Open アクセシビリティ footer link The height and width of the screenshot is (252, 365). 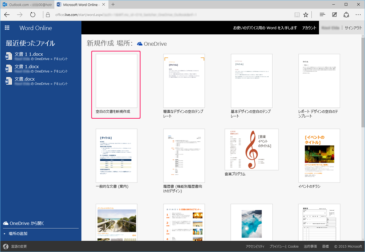(255, 247)
